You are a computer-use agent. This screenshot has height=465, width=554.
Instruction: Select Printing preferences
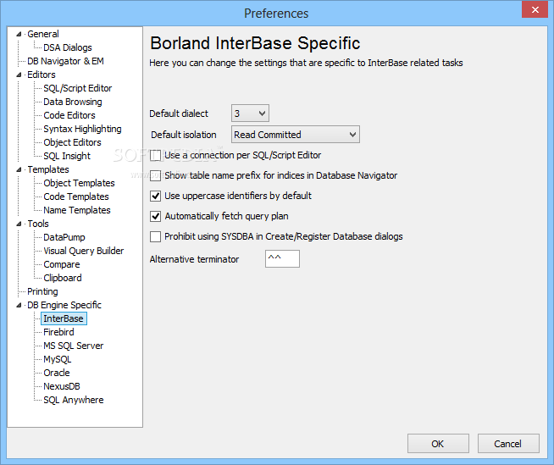click(x=42, y=291)
